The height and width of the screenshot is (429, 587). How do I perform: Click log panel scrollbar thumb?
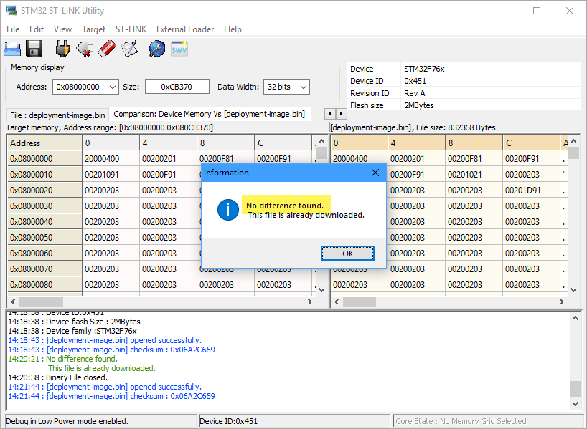pyautogui.click(x=575, y=389)
